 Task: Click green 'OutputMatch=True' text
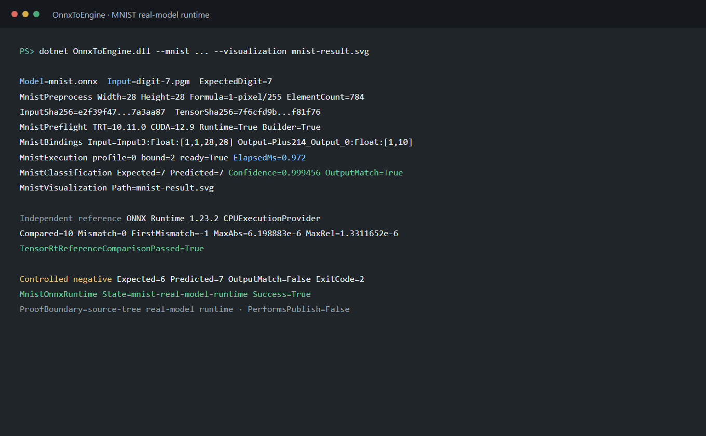(364, 173)
